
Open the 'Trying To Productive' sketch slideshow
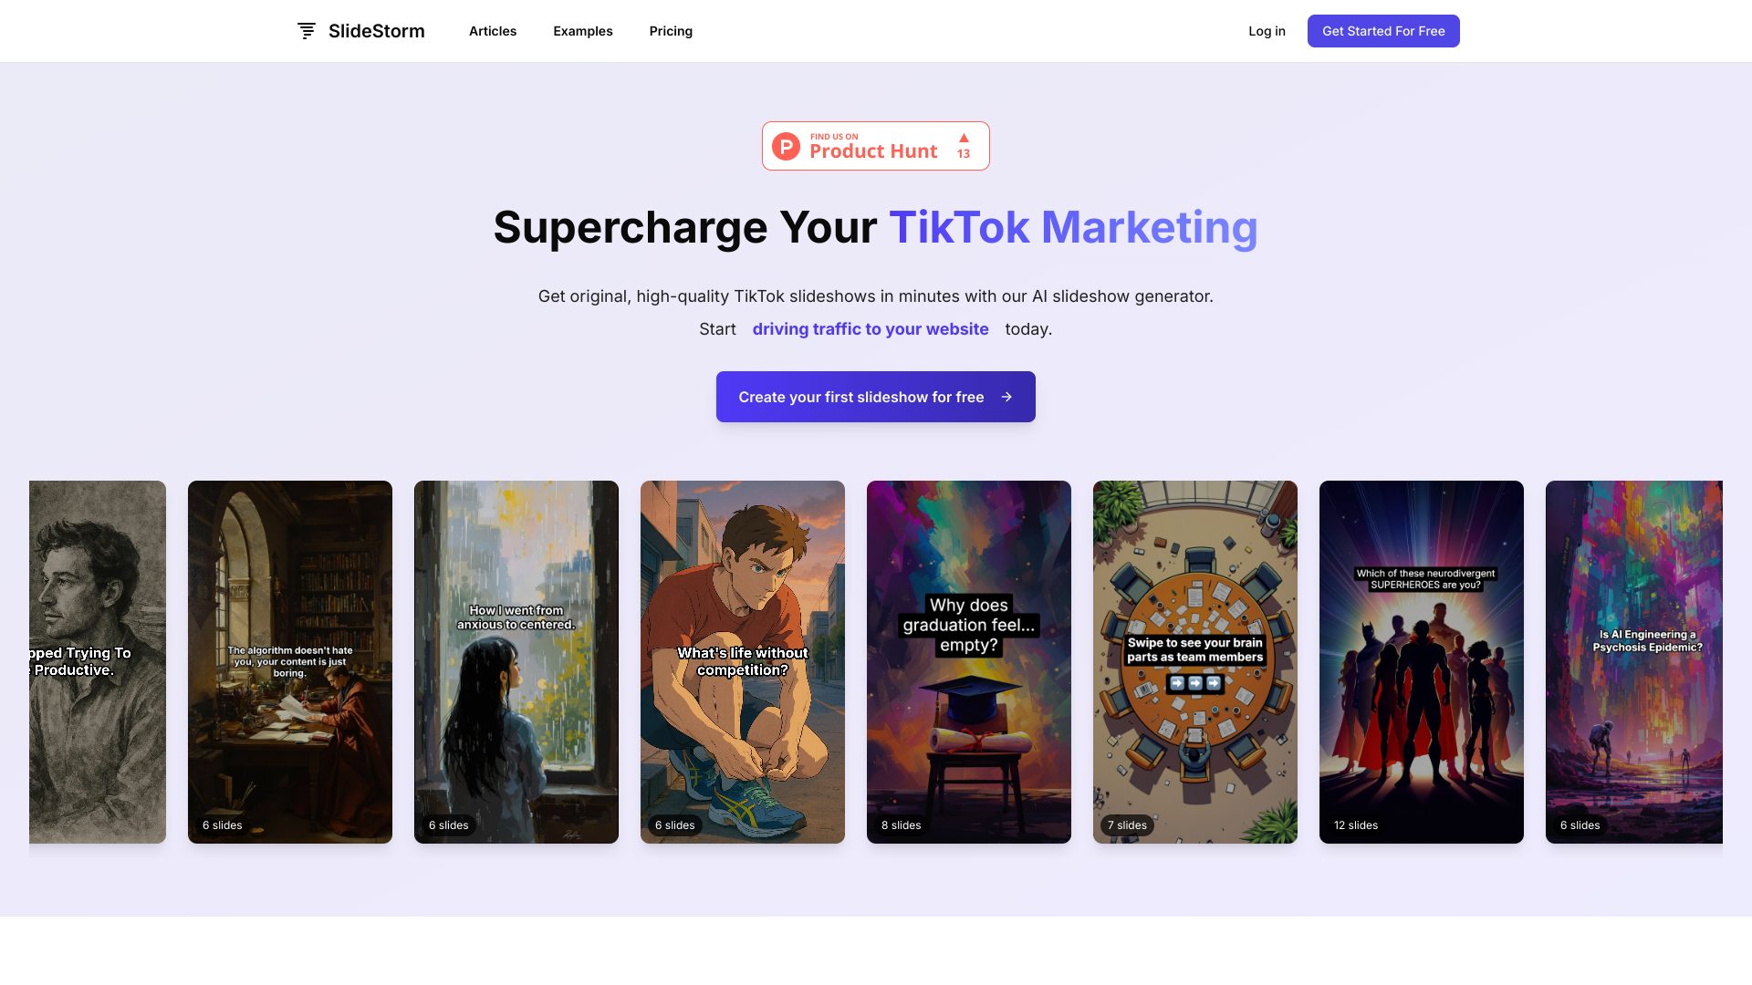pyautogui.click(x=98, y=662)
